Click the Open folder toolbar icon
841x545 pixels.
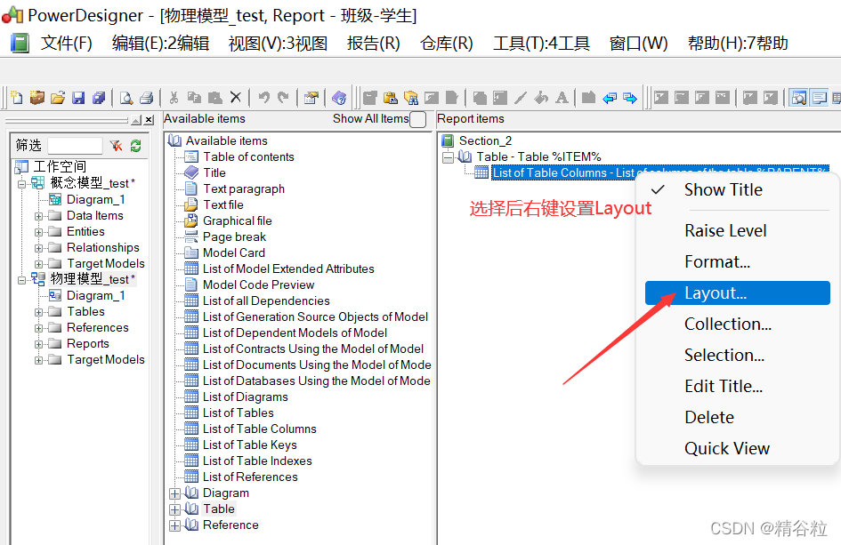point(58,98)
